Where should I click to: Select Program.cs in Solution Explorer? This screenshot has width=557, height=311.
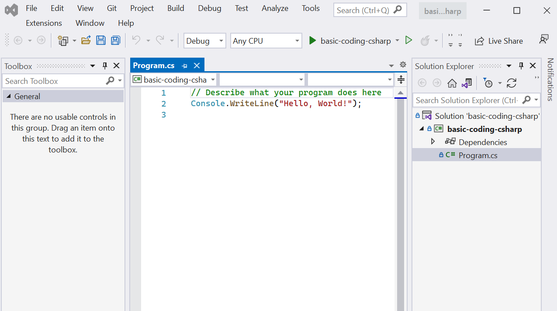click(x=478, y=155)
